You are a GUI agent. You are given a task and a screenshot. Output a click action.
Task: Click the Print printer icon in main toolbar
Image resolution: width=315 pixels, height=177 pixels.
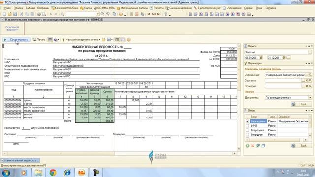[x=39, y=14]
